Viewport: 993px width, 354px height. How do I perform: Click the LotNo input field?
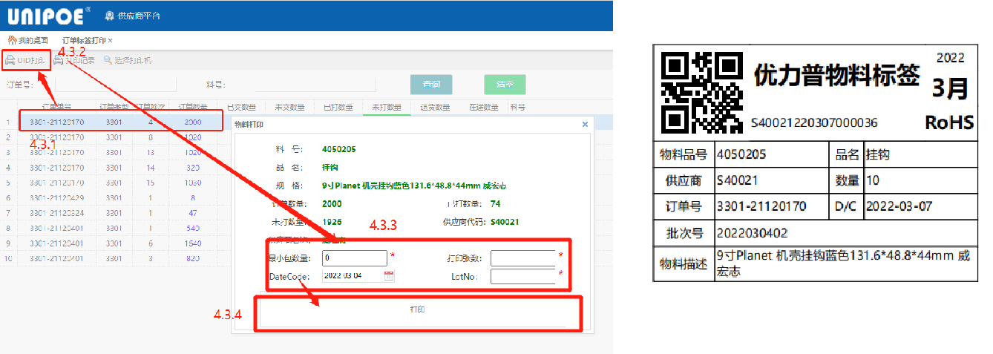(522, 277)
